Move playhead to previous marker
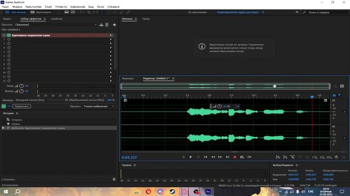Image resolution: width=350 pixels, height=196 pixels. (x=206, y=157)
